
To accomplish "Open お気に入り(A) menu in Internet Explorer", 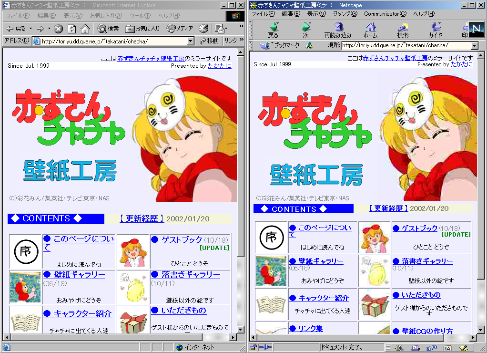I will [x=106, y=16].
